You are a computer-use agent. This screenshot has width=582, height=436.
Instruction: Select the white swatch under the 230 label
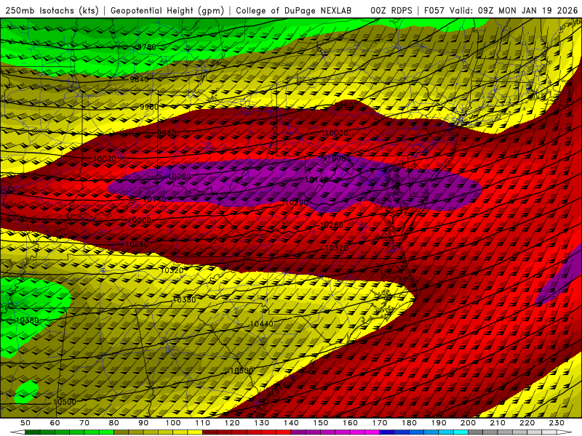click(549, 432)
